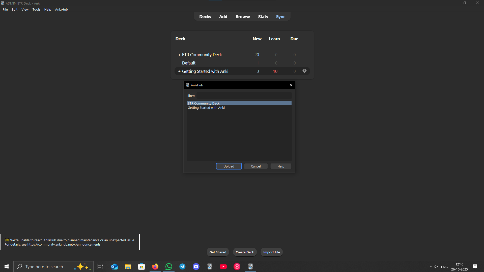484x272 pixels.
Task: Open Discord from the taskbar
Action: point(196,266)
